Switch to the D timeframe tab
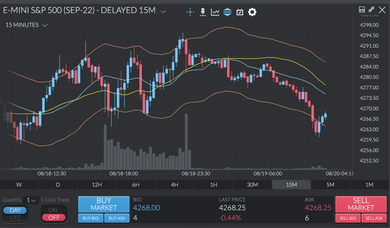This screenshot has width=390, height=228. (x=58, y=185)
